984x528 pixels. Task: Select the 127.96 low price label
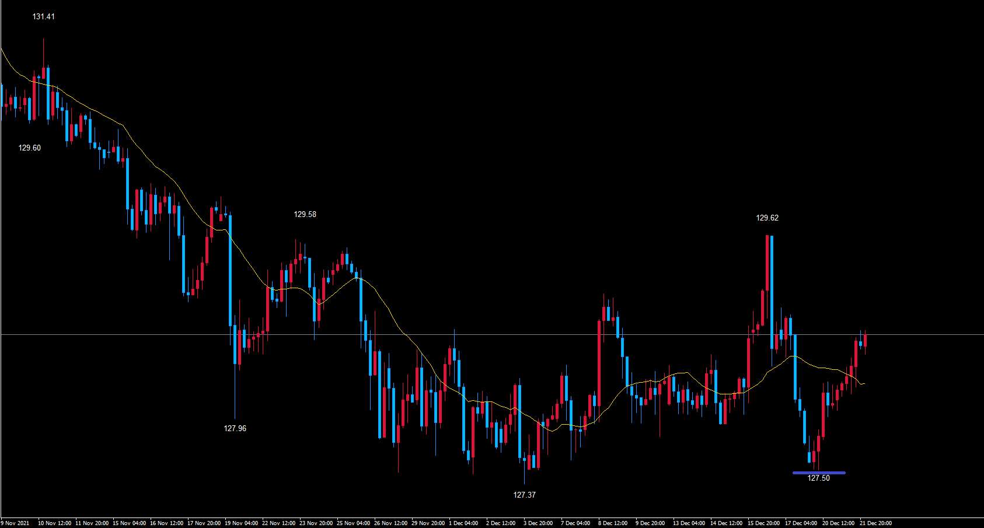coord(235,428)
